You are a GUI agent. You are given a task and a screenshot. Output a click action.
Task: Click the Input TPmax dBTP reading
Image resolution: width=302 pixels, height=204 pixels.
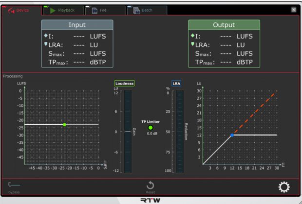[77, 62]
